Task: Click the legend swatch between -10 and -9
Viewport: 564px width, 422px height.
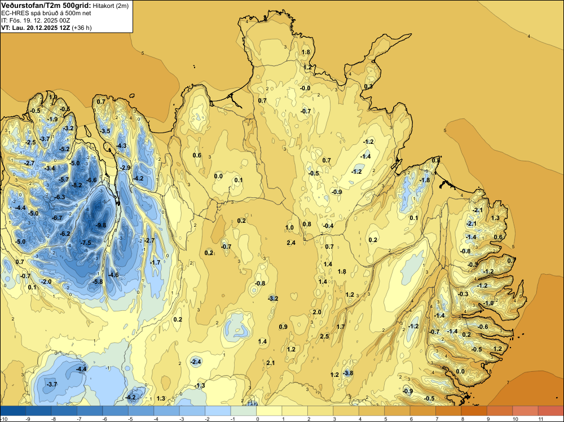Action: 13,411
